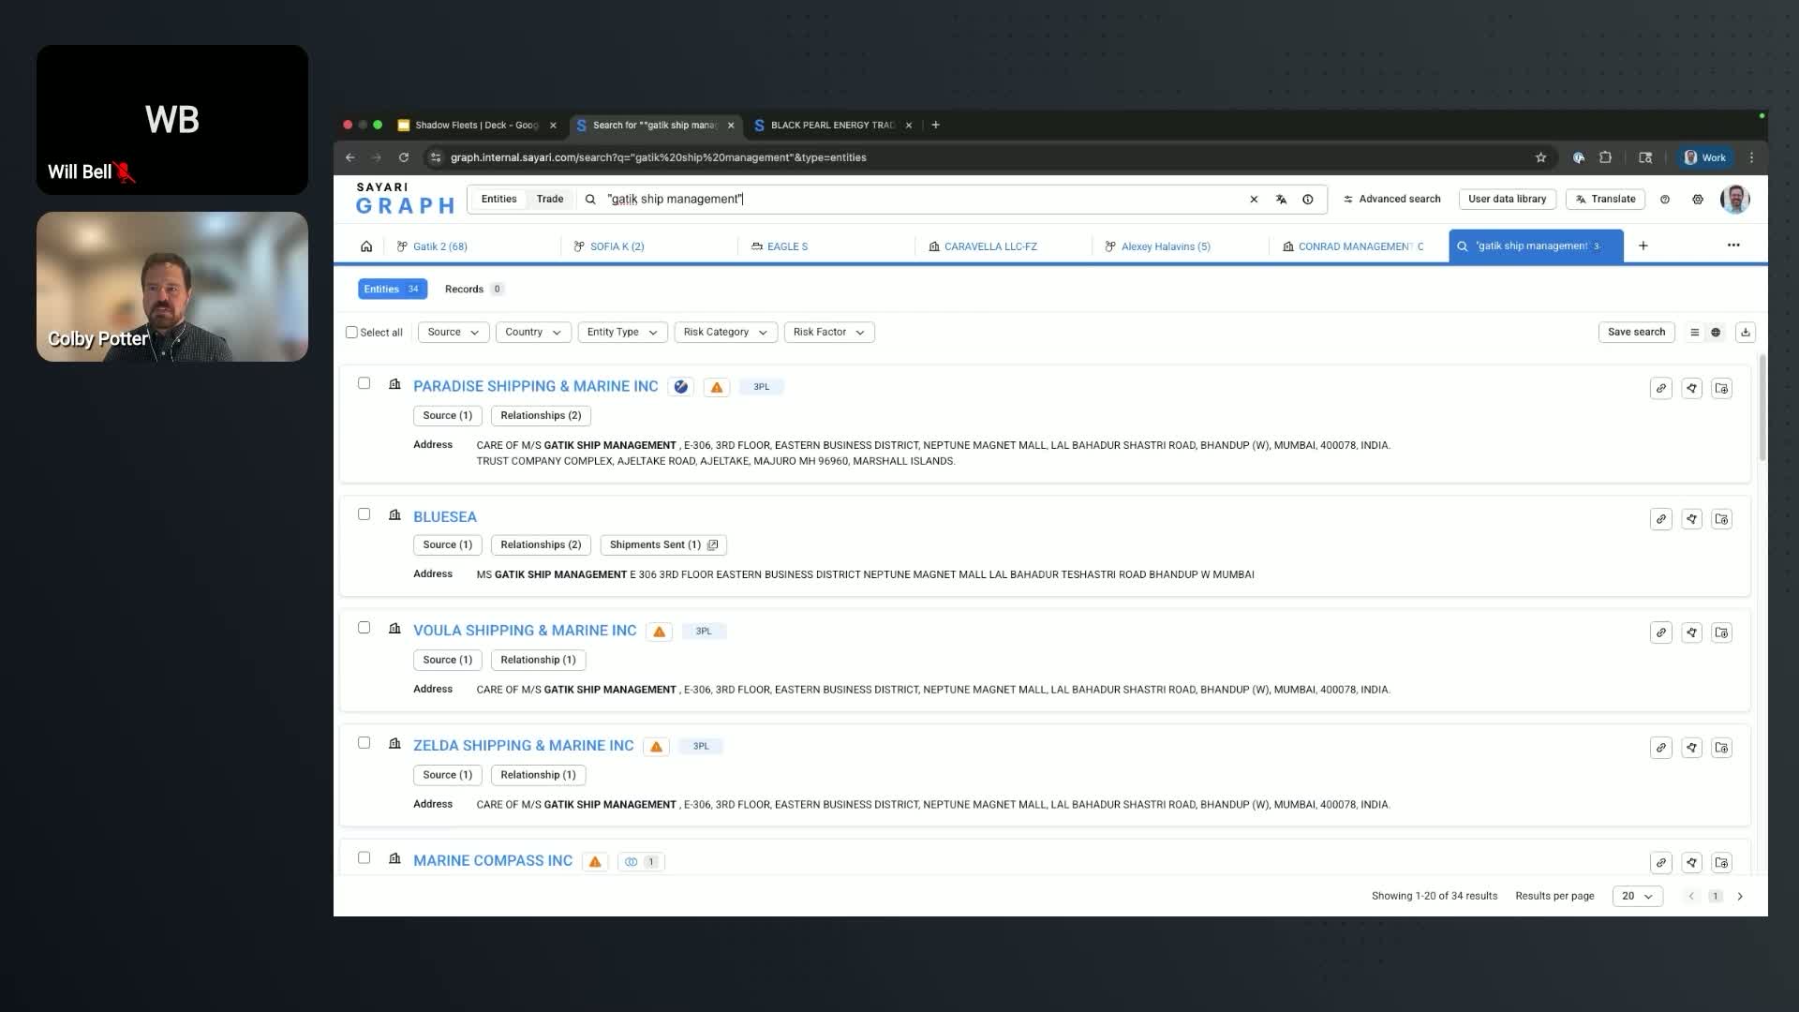Download the search results
The height and width of the screenshot is (1012, 1799).
[x=1746, y=333]
